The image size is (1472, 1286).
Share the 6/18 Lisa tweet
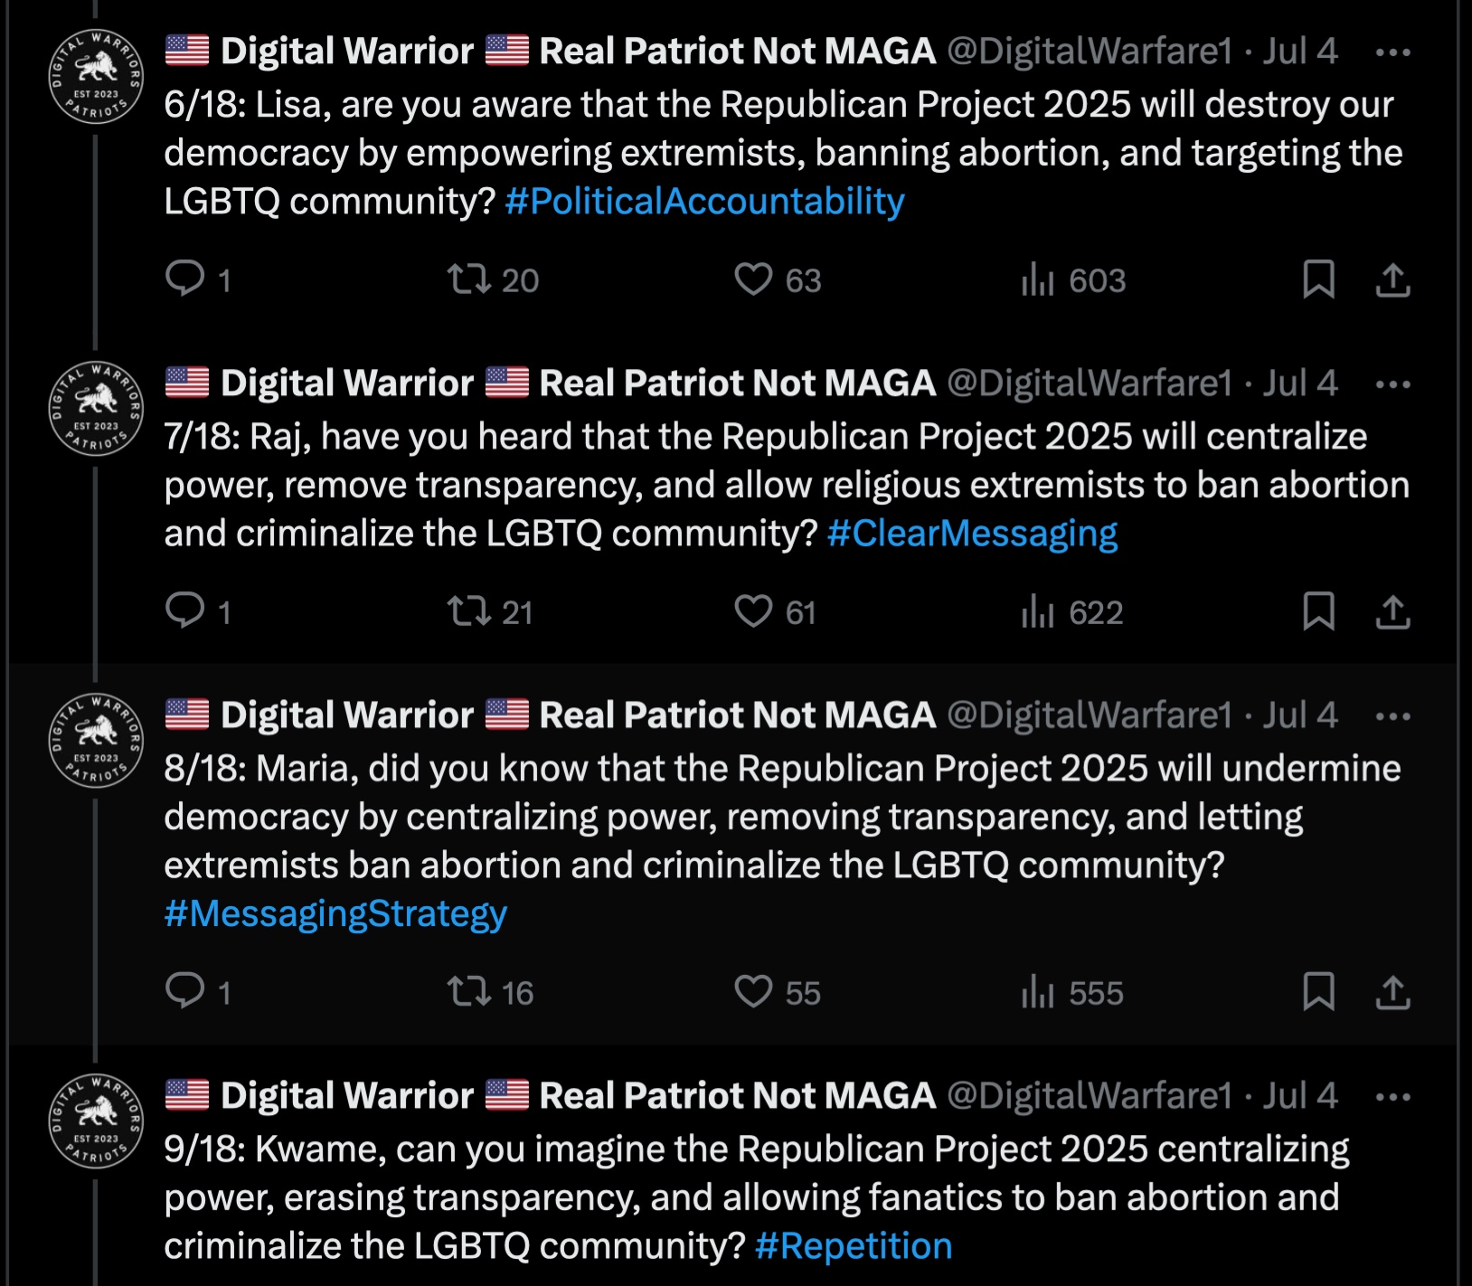coord(1392,279)
